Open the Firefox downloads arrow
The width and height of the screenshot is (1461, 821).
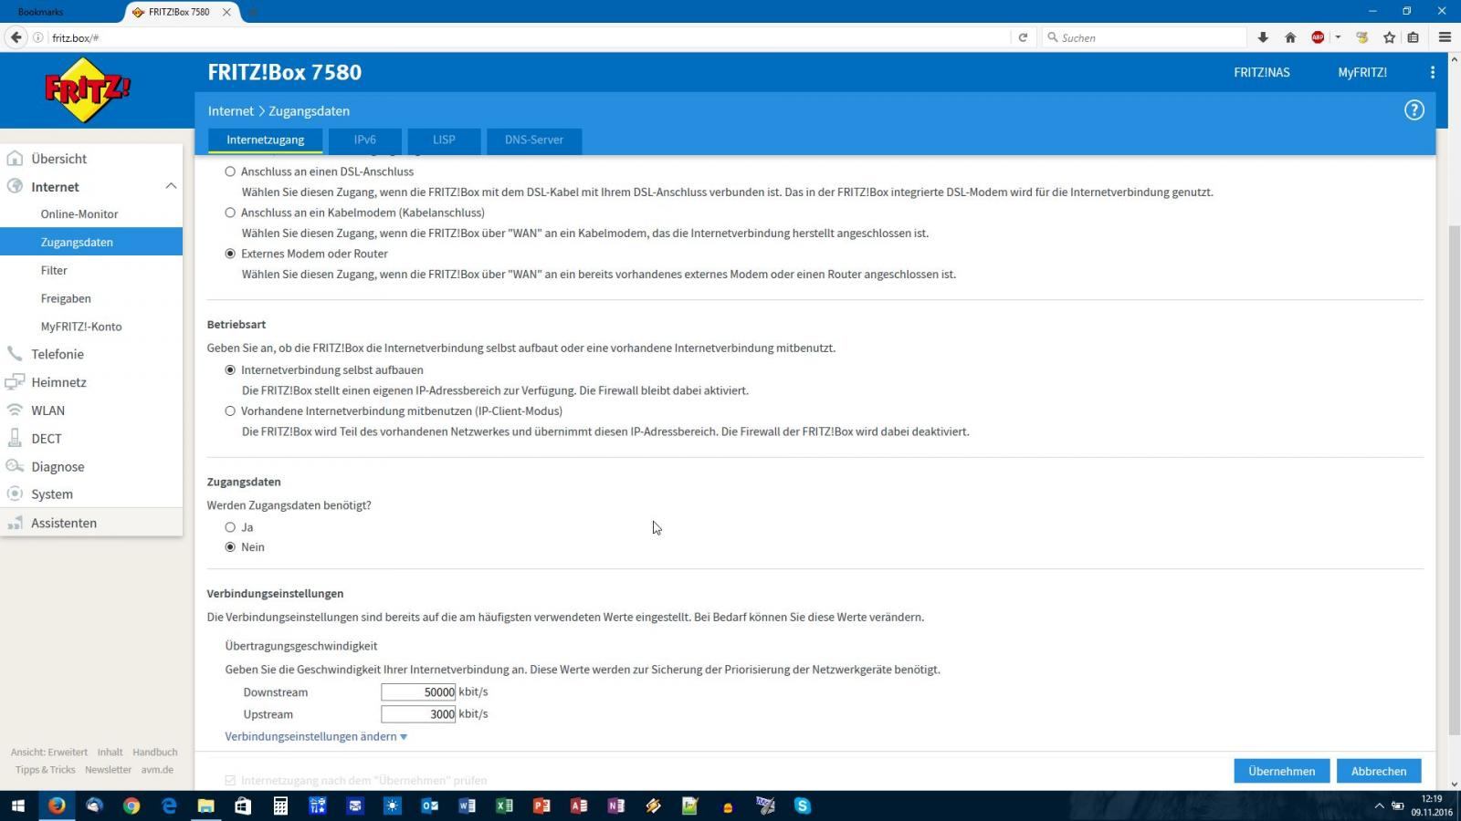click(1263, 37)
